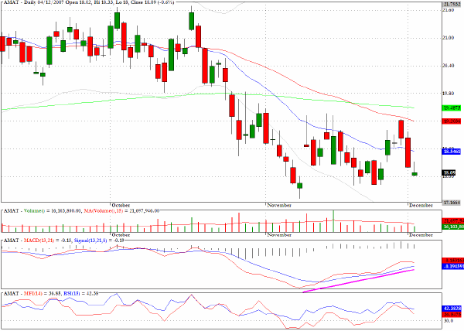Select the red -0.1531 MACD value tag
Screen dimensions: 464x331
tap(453, 261)
